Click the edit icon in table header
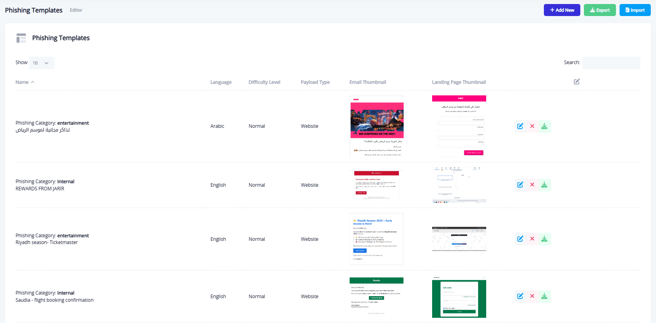 coord(576,82)
